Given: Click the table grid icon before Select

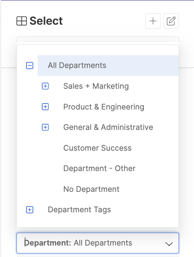Looking at the screenshot, I should click(21, 21).
